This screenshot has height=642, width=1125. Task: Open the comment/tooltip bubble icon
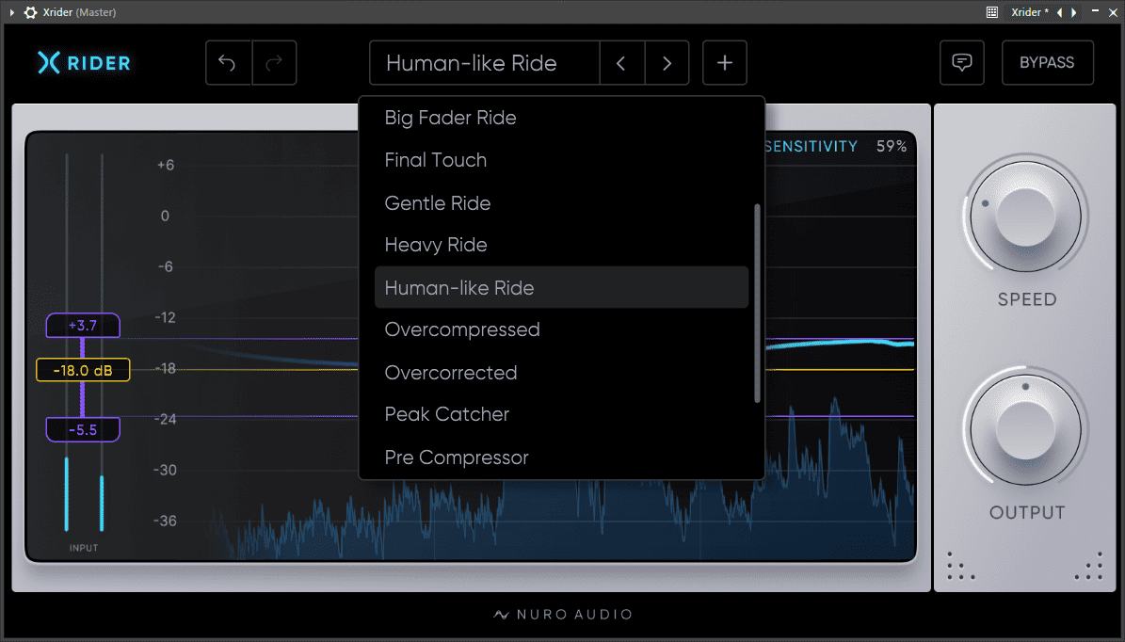pyautogui.click(x=962, y=63)
